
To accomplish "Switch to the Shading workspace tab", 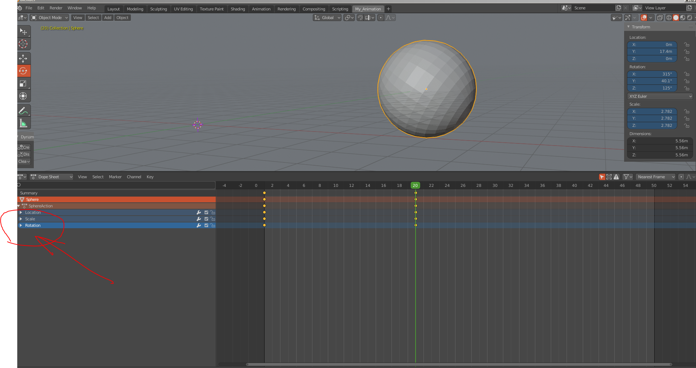I will pos(238,9).
